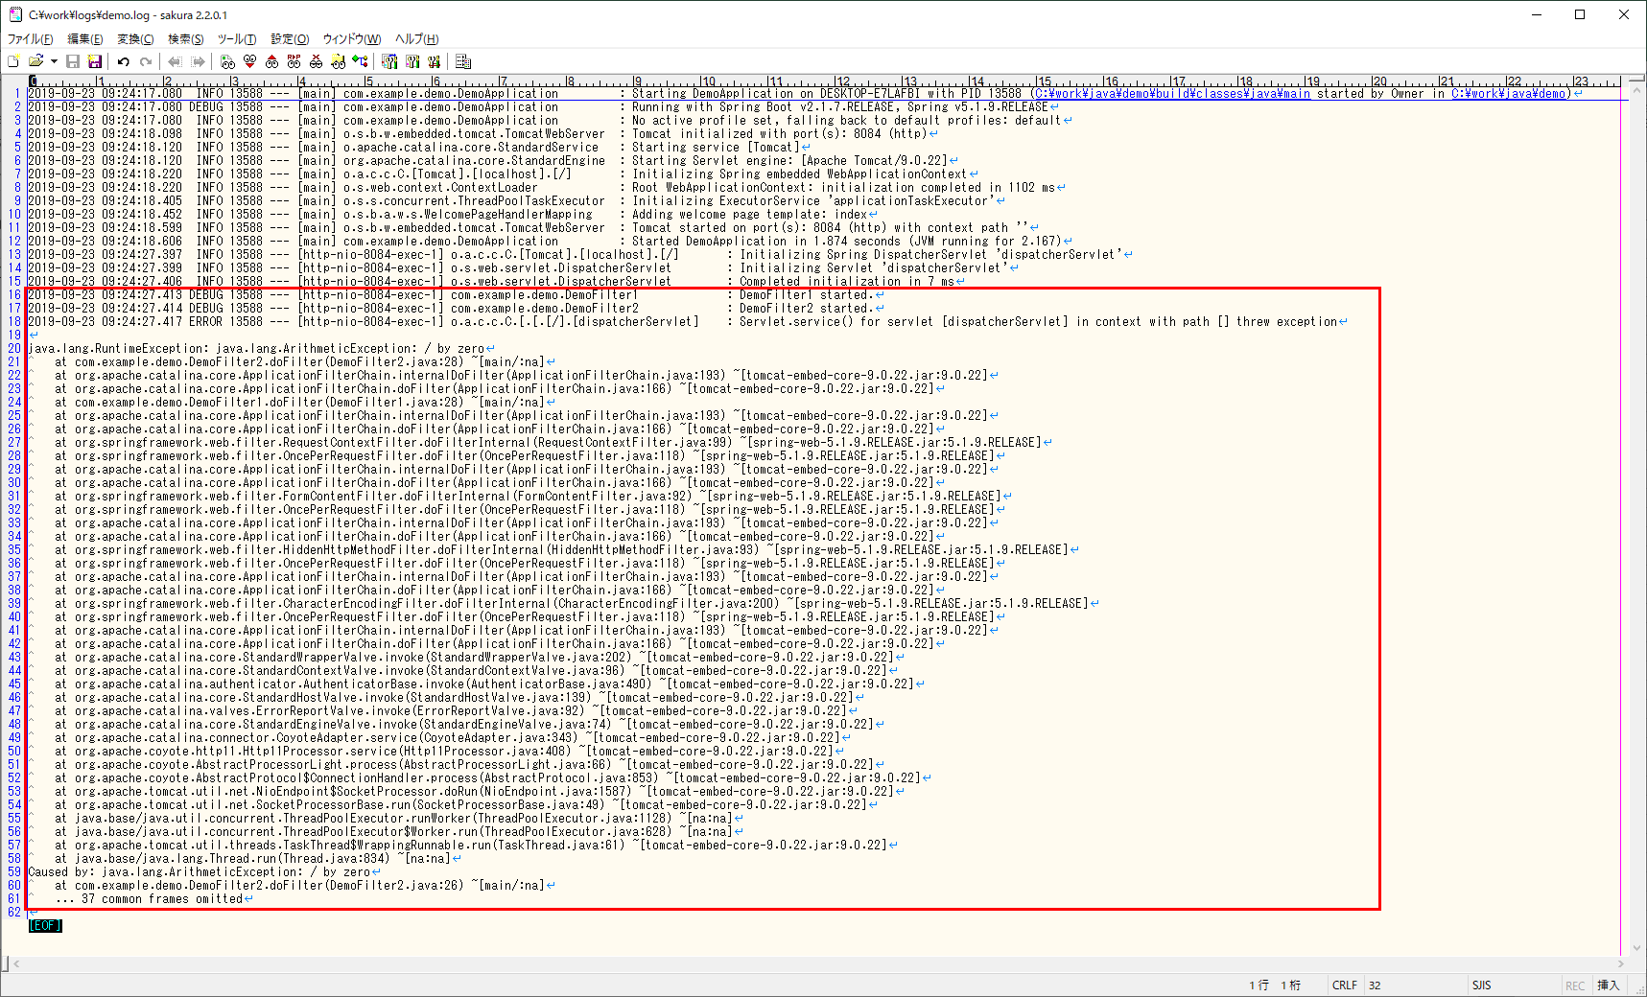Click the [EOF] marker
The image size is (1647, 997).
pyautogui.click(x=45, y=926)
